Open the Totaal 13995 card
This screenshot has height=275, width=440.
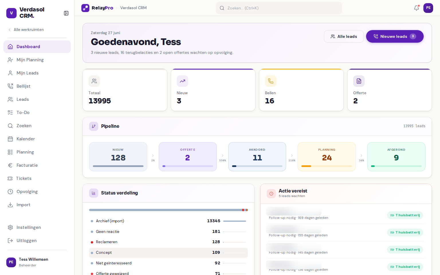click(x=125, y=90)
